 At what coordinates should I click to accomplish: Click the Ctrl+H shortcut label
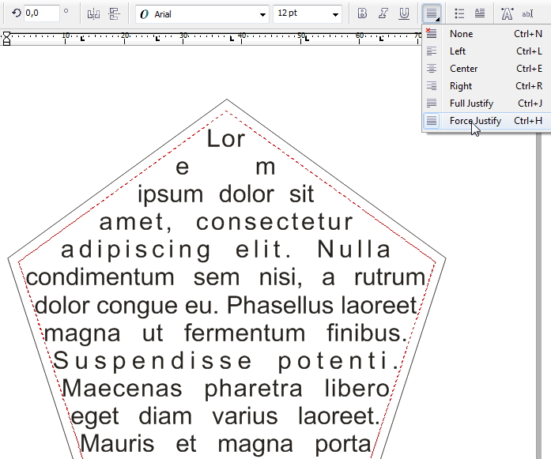528,121
